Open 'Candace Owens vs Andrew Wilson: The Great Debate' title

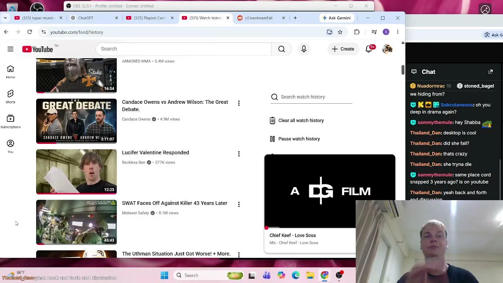pyautogui.click(x=175, y=106)
